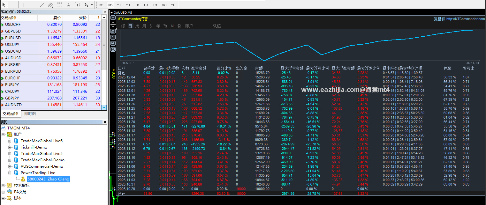Select the Fibonacci retracement tool

point(60,5)
